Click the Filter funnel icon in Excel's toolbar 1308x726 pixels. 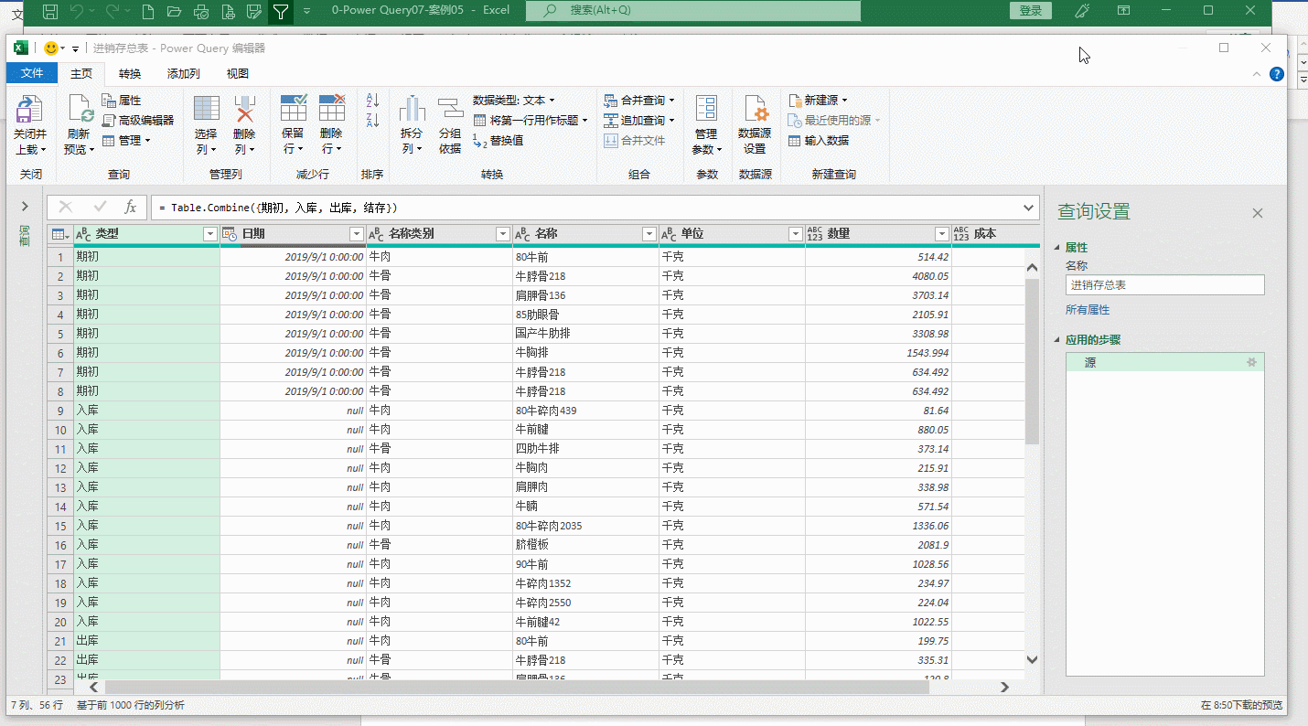[281, 11]
